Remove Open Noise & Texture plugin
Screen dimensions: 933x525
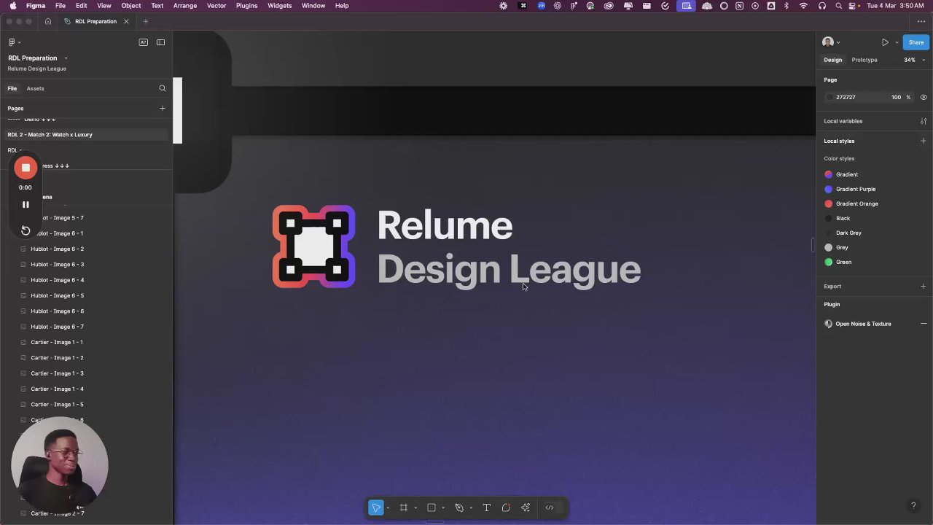point(924,324)
